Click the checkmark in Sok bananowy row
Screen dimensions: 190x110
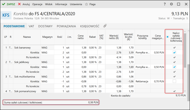click(x=174, y=47)
